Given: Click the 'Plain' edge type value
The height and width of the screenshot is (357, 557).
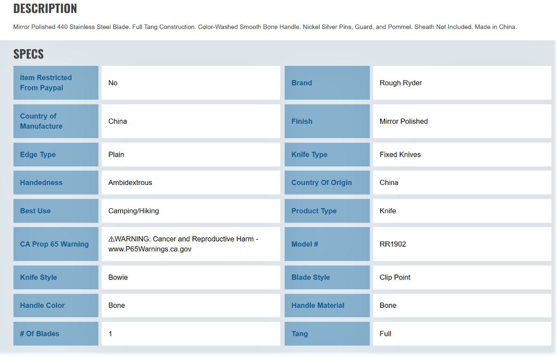Looking at the screenshot, I should (x=116, y=155).
